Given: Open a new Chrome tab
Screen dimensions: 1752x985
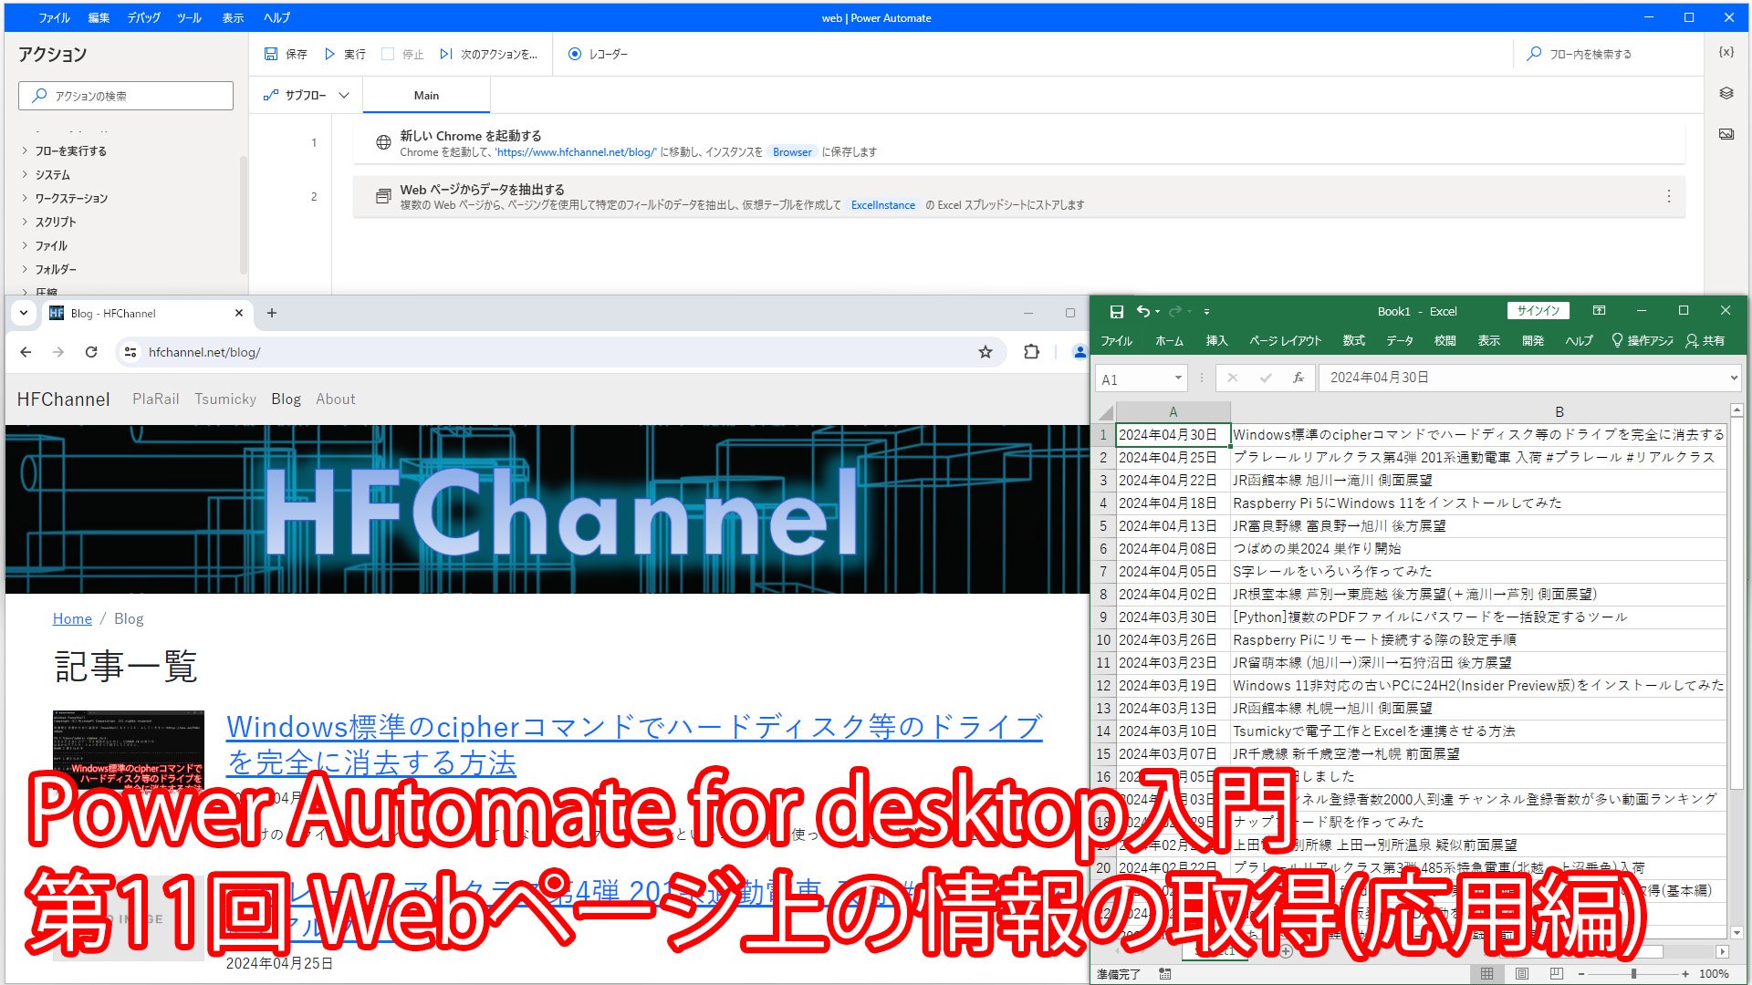Looking at the screenshot, I should 271,313.
